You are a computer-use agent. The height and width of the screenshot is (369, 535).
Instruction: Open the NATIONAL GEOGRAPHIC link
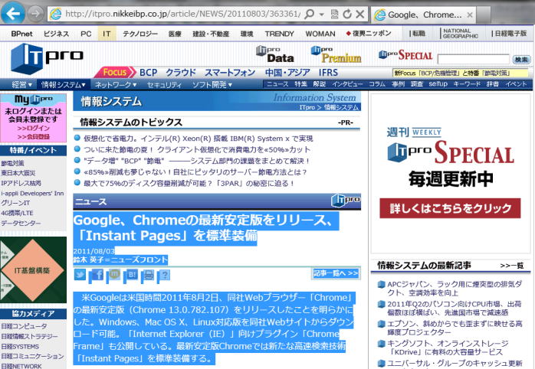point(461,34)
